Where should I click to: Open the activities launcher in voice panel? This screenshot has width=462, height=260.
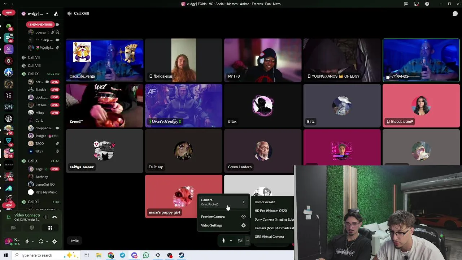[50, 228]
